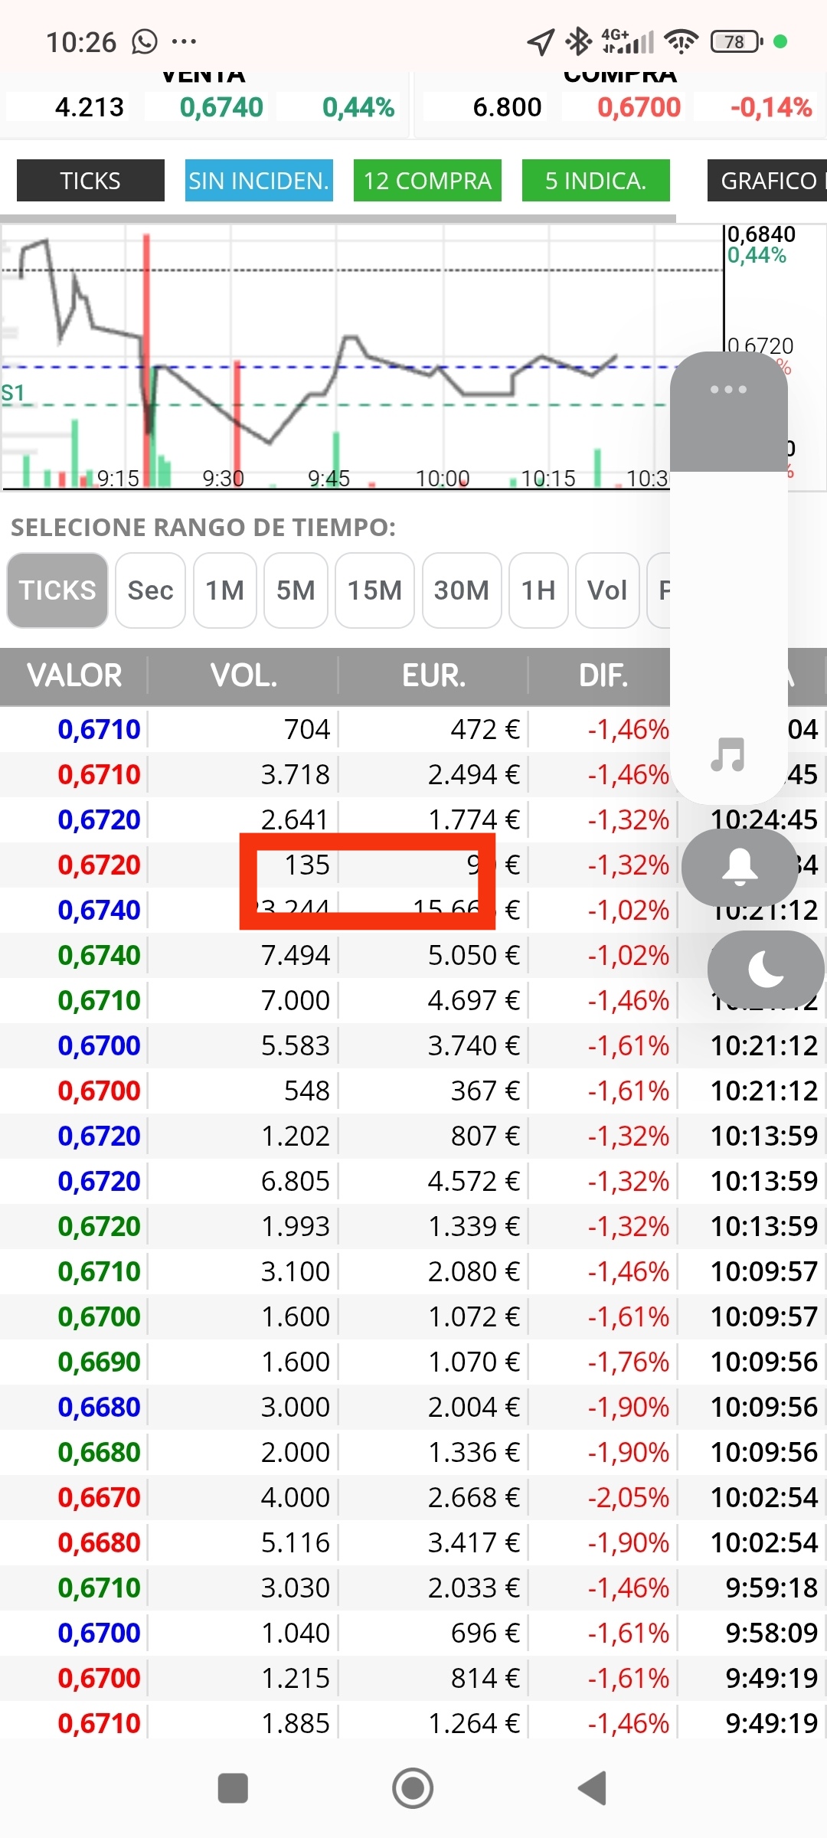Tap the red volume spike on chart
The height and width of the screenshot is (1838, 827).
(146, 360)
